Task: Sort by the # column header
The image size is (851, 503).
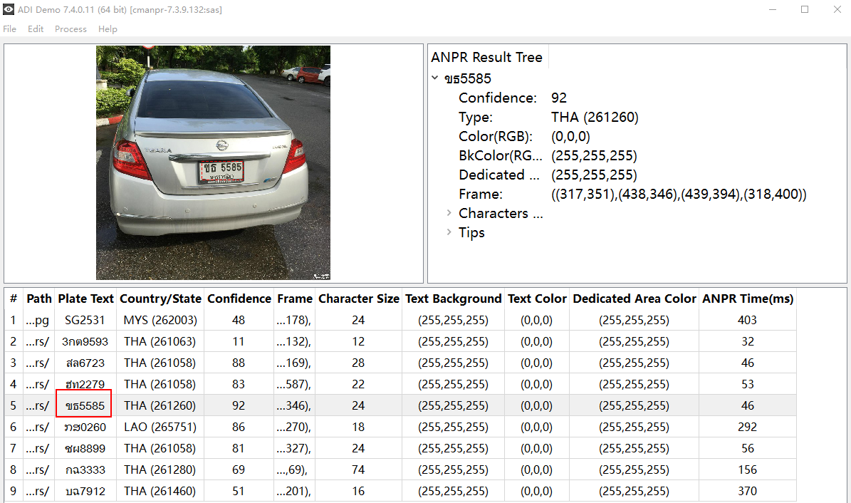Action: [x=14, y=299]
